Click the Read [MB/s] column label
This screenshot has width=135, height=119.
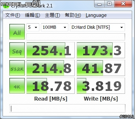pyautogui.click(x=51, y=99)
